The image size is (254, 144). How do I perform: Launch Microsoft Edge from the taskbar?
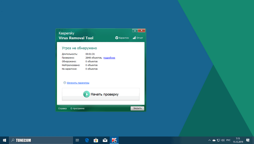click(x=87, y=140)
